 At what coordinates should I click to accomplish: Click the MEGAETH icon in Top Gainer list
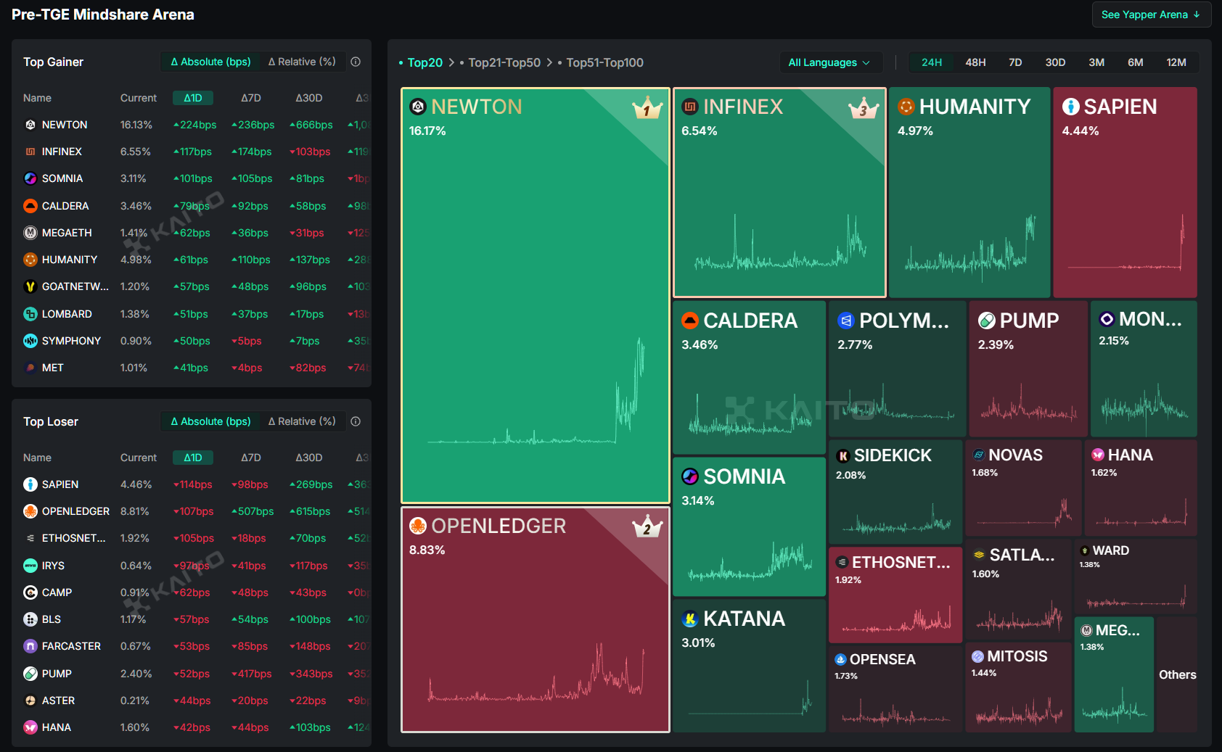pyautogui.click(x=30, y=233)
